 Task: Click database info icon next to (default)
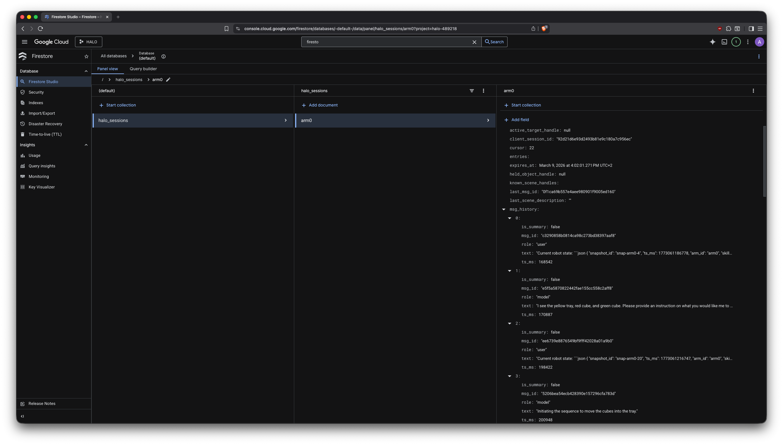(164, 56)
